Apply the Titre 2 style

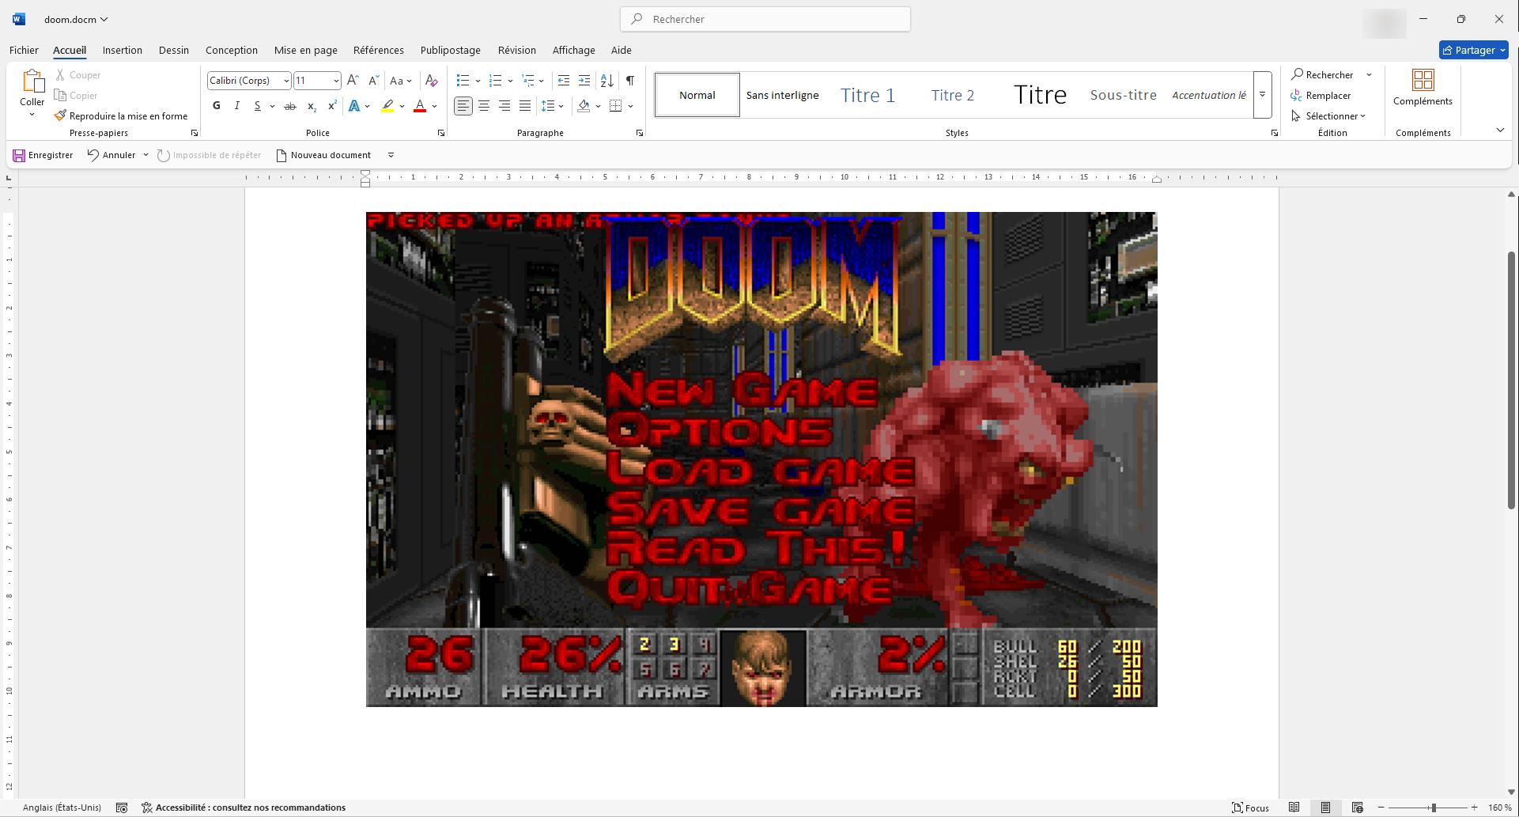coord(953,95)
